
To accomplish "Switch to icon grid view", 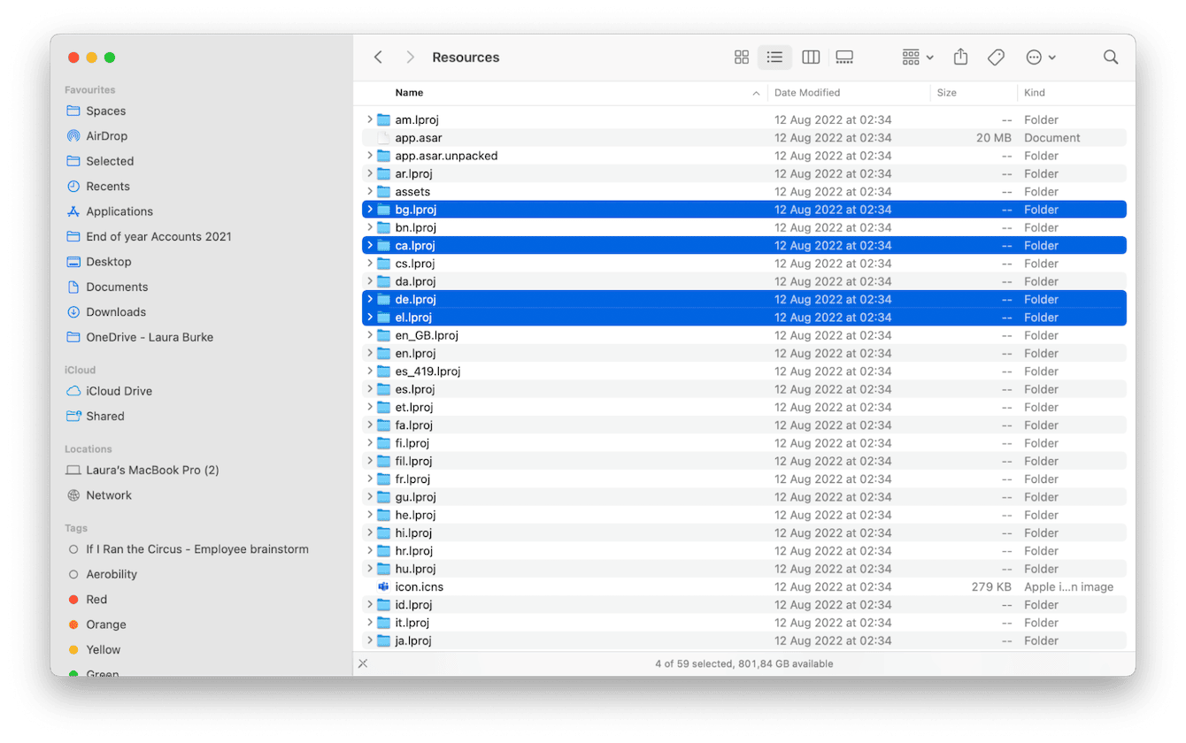I will (742, 57).
